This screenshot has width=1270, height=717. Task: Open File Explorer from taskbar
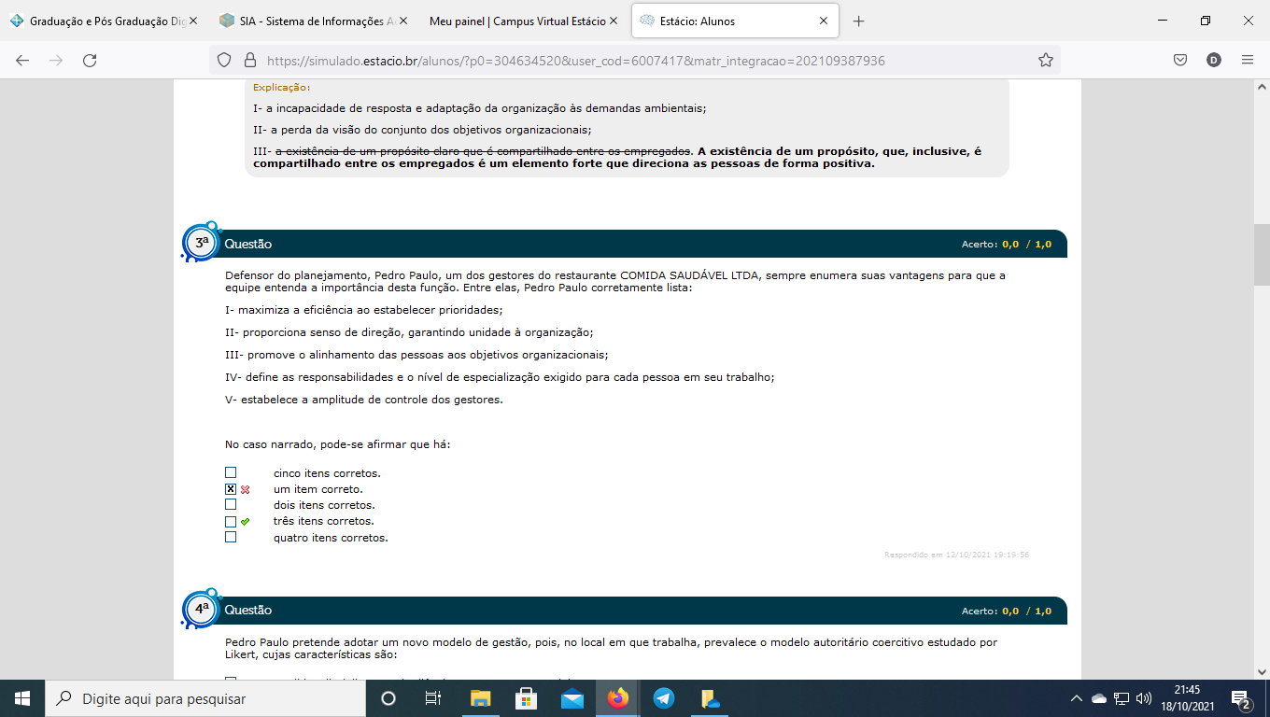(480, 698)
